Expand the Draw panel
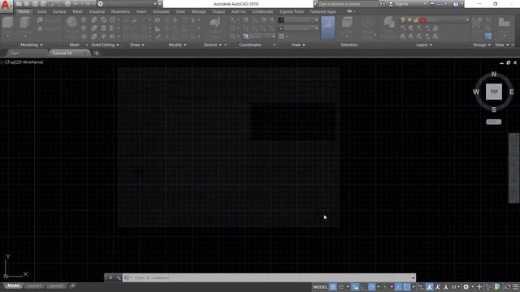520x292 pixels. (x=137, y=45)
